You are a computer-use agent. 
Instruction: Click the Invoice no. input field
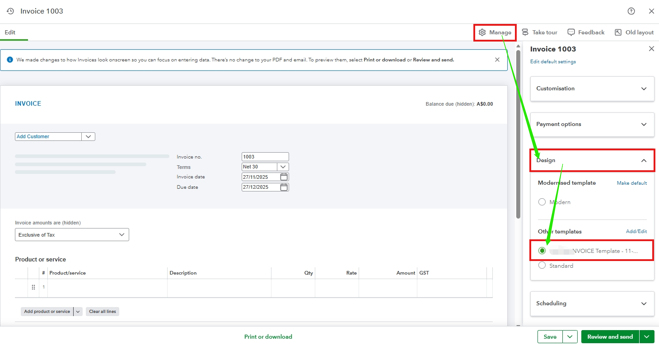[x=265, y=157]
